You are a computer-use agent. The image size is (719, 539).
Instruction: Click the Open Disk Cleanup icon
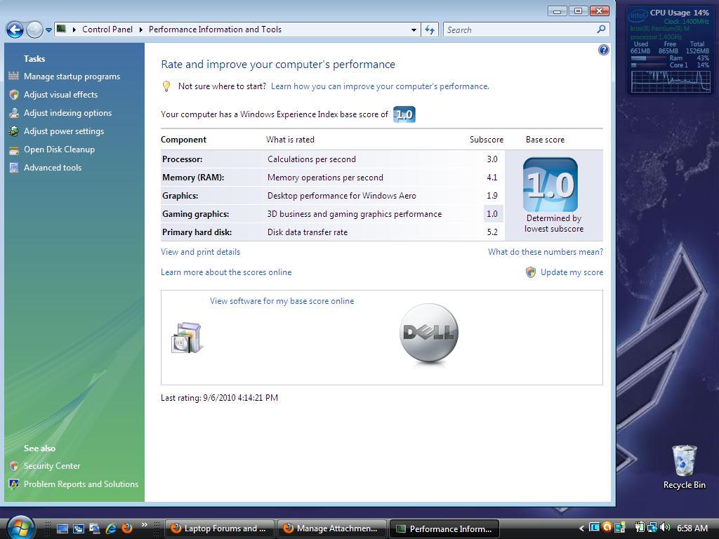pos(14,149)
